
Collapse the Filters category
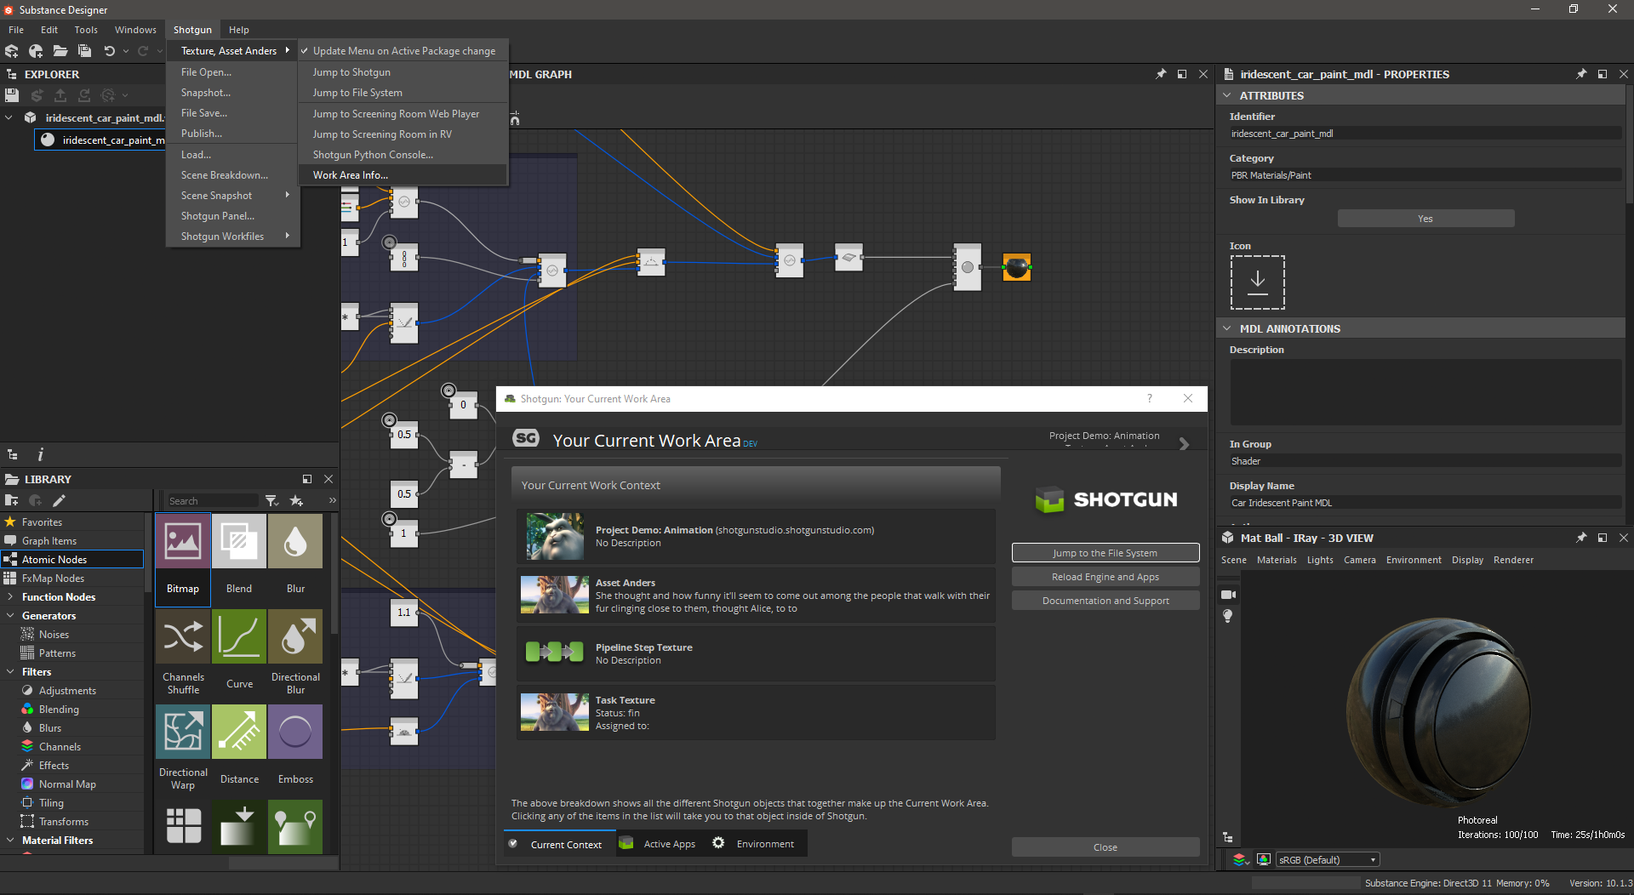click(9, 671)
